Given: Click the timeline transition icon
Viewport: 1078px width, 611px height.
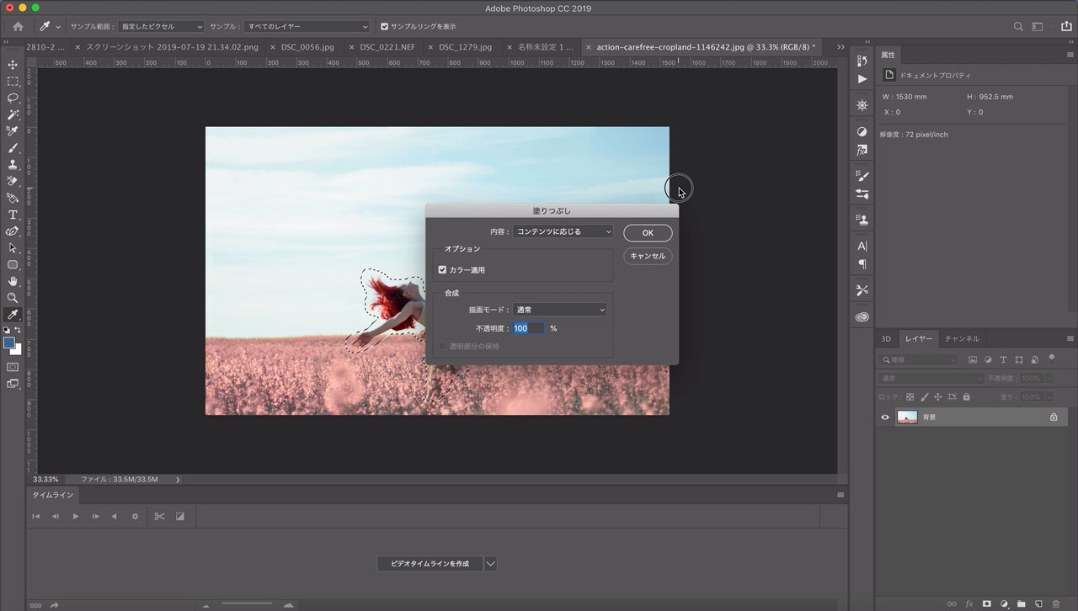Looking at the screenshot, I should point(179,516).
